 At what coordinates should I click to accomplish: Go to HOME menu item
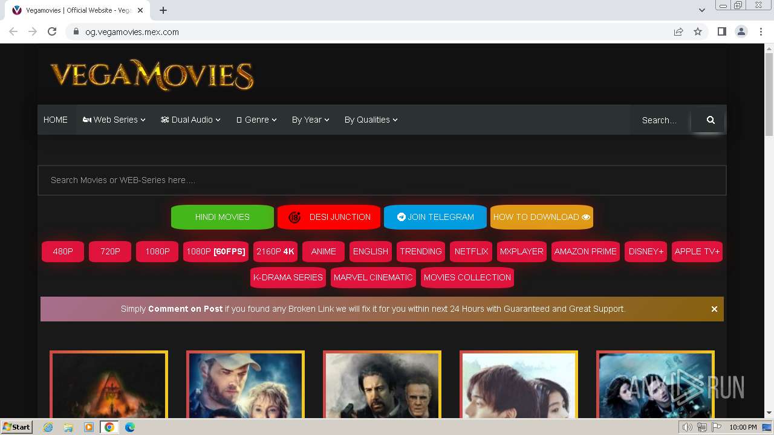56,120
